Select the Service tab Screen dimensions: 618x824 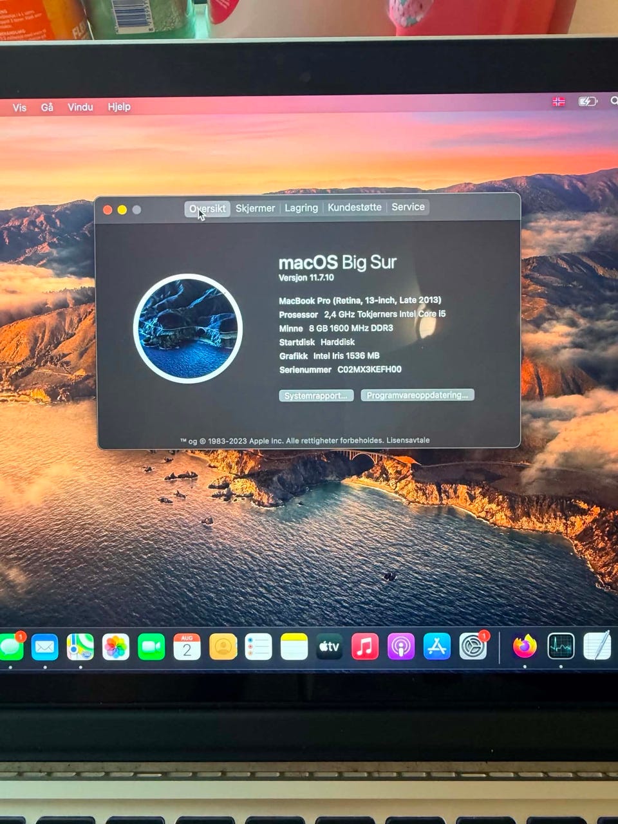pos(408,207)
